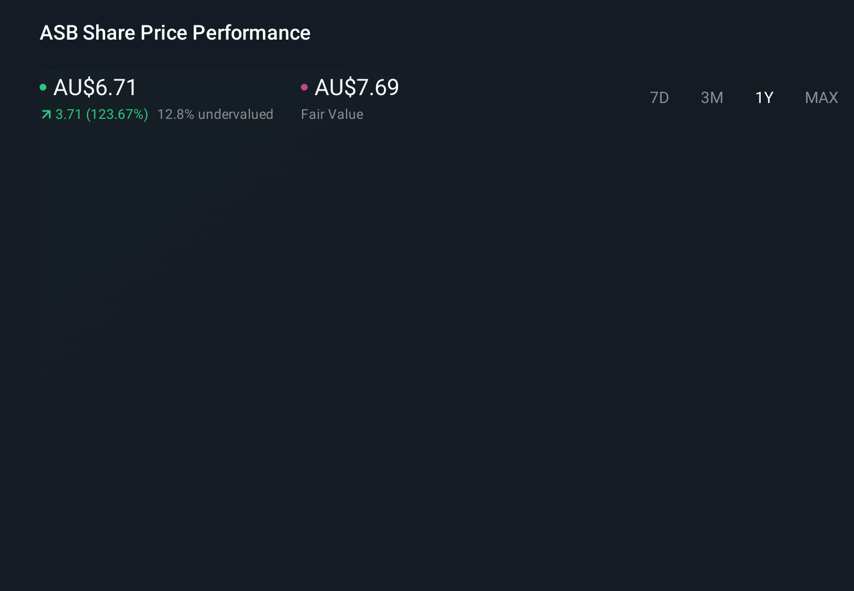The height and width of the screenshot is (591, 854).
Task: Click the time range selector group
Action: click(x=741, y=97)
